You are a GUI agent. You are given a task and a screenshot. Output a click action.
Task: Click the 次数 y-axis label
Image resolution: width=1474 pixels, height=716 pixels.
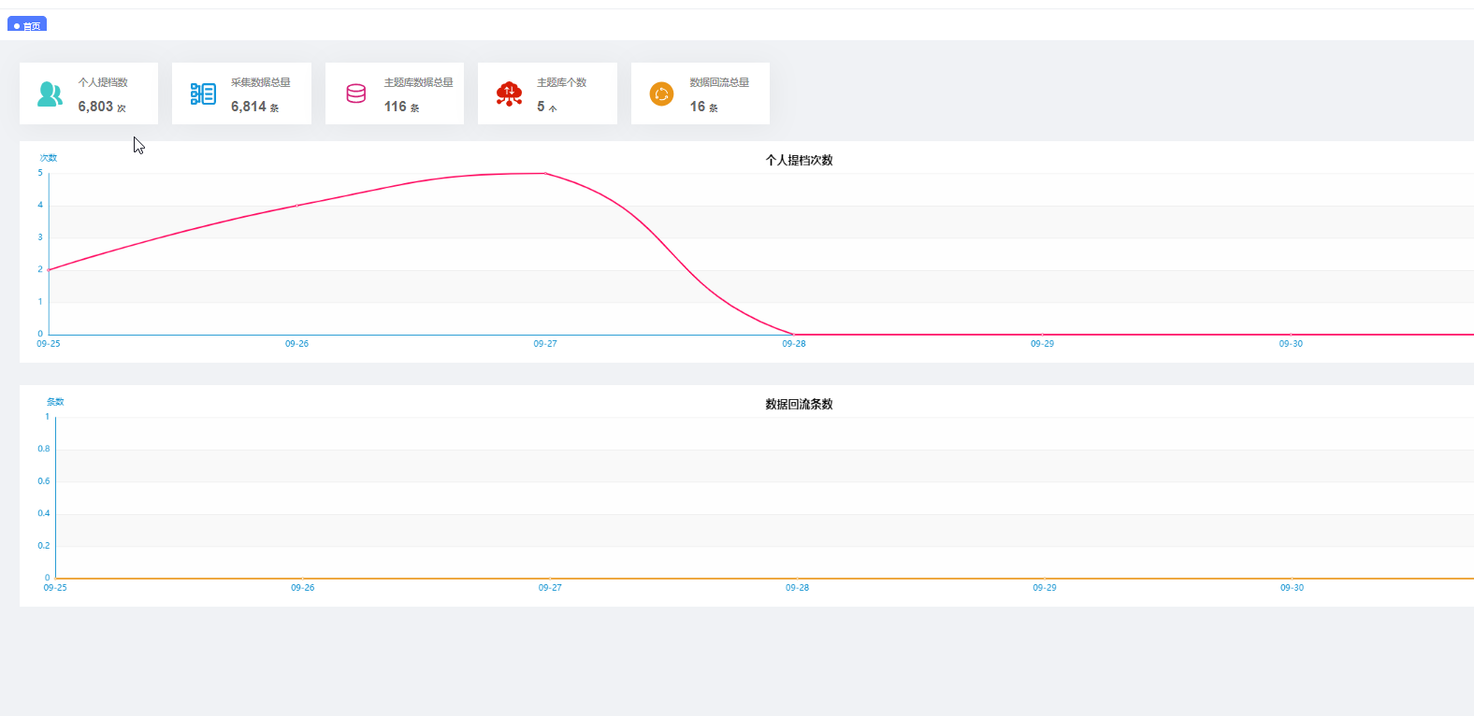click(49, 158)
